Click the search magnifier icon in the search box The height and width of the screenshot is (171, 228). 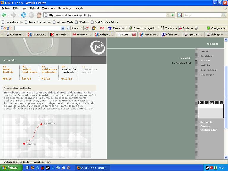point(224,15)
